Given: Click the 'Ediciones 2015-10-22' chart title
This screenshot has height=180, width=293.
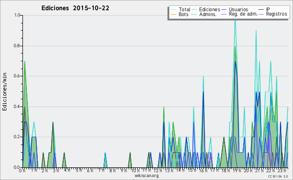Looking at the screenshot, I should [x=75, y=8].
